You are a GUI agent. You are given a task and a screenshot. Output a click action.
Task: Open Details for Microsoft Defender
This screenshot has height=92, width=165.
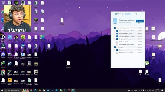click(x=133, y=36)
